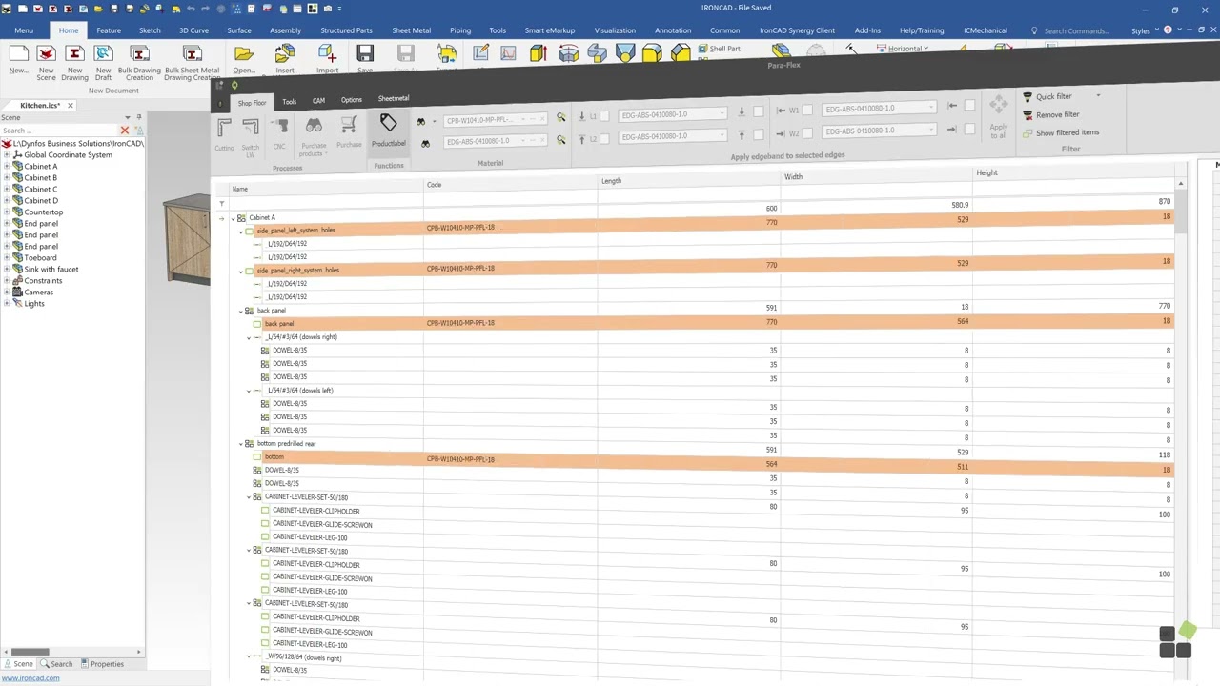
Task: Toggle the L2 edgeband checkbox
Action: pyautogui.click(x=604, y=138)
